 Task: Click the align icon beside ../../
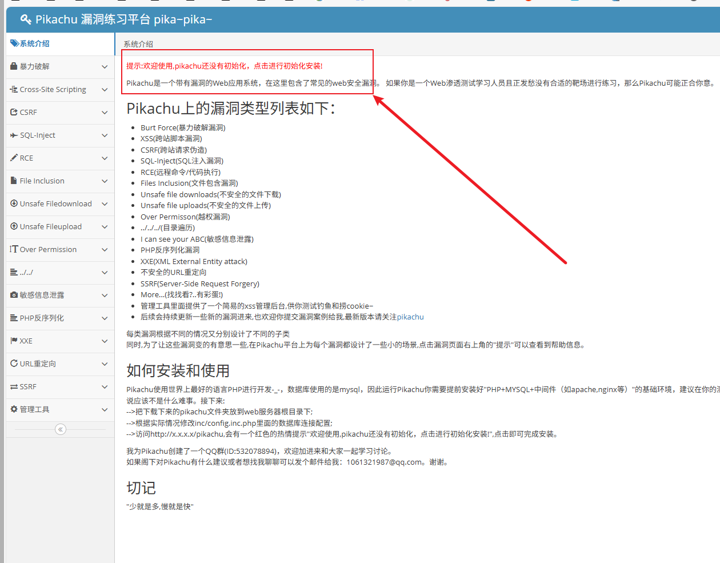coord(14,272)
